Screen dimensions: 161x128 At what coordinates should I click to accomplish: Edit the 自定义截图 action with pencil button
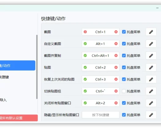click(x=151, y=44)
